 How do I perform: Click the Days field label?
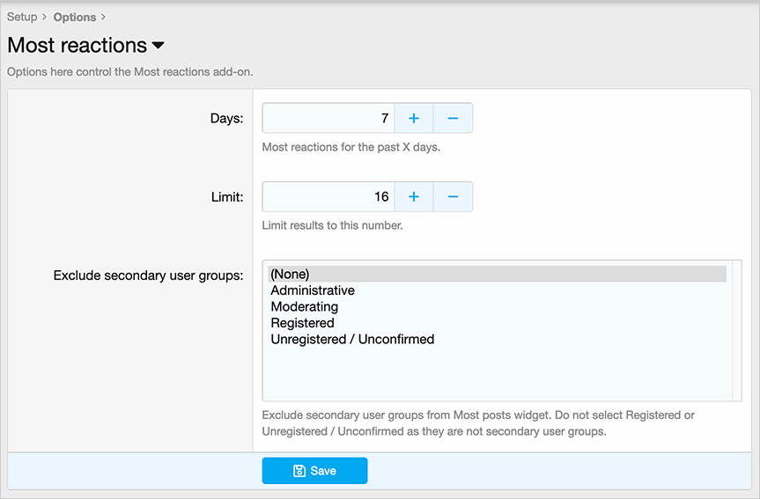click(x=226, y=118)
